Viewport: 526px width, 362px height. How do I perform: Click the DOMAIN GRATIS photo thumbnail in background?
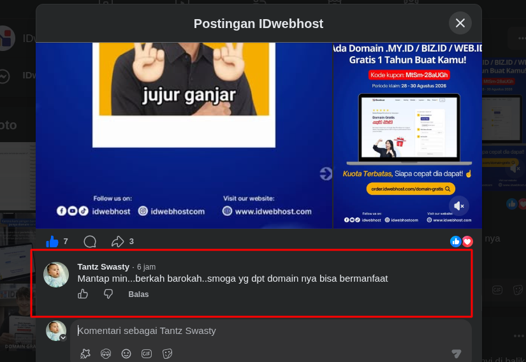pos(18,318)
